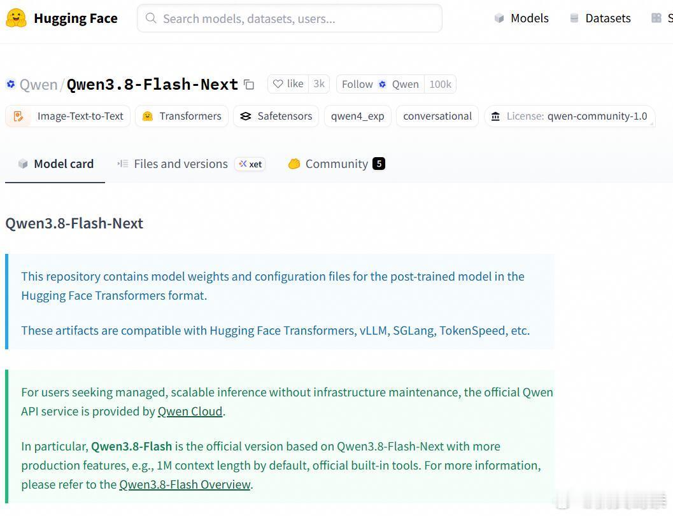Click the Transformers emoji tag icon
The width and height of the screenshot is (673, 516).
(148, 116)
